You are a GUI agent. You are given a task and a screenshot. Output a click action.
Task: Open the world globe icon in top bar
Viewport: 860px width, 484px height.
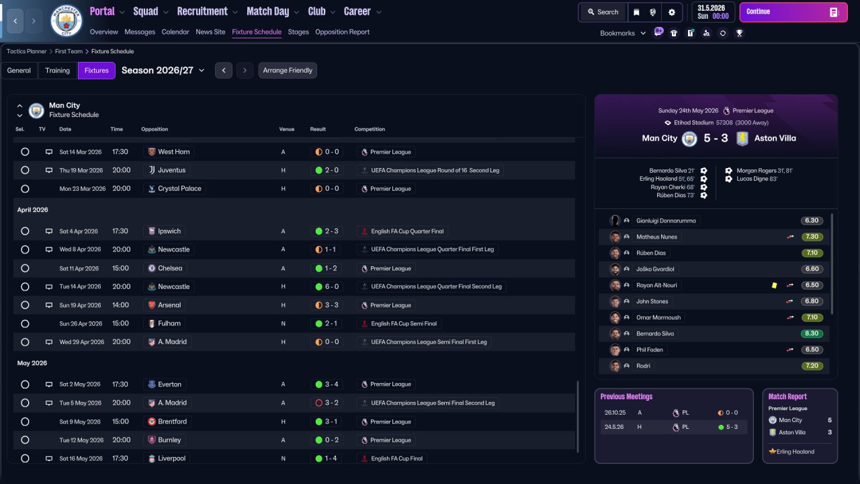point(652,12)
